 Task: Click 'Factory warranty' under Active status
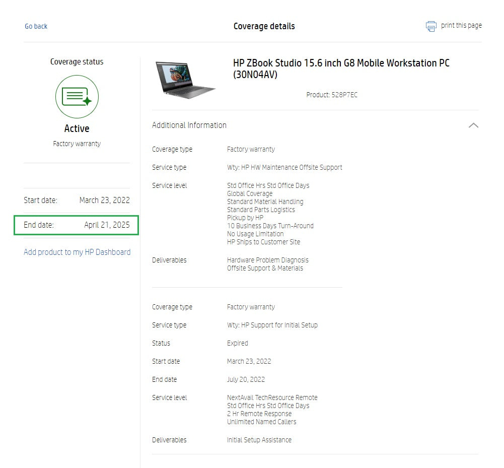(x=77, y=144)
